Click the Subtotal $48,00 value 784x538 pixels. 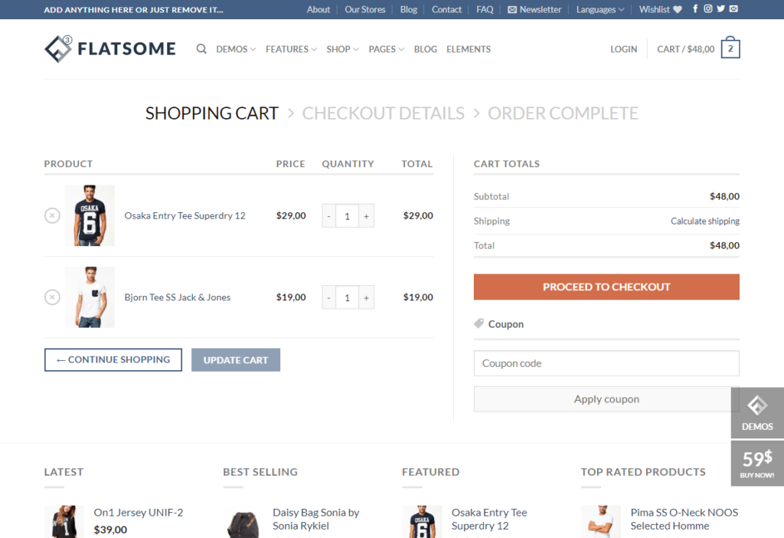pyautogui.click(x=724, y=196)
